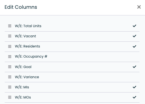Uncheck the W/E: Goal column checkmark

pos(134,67)
